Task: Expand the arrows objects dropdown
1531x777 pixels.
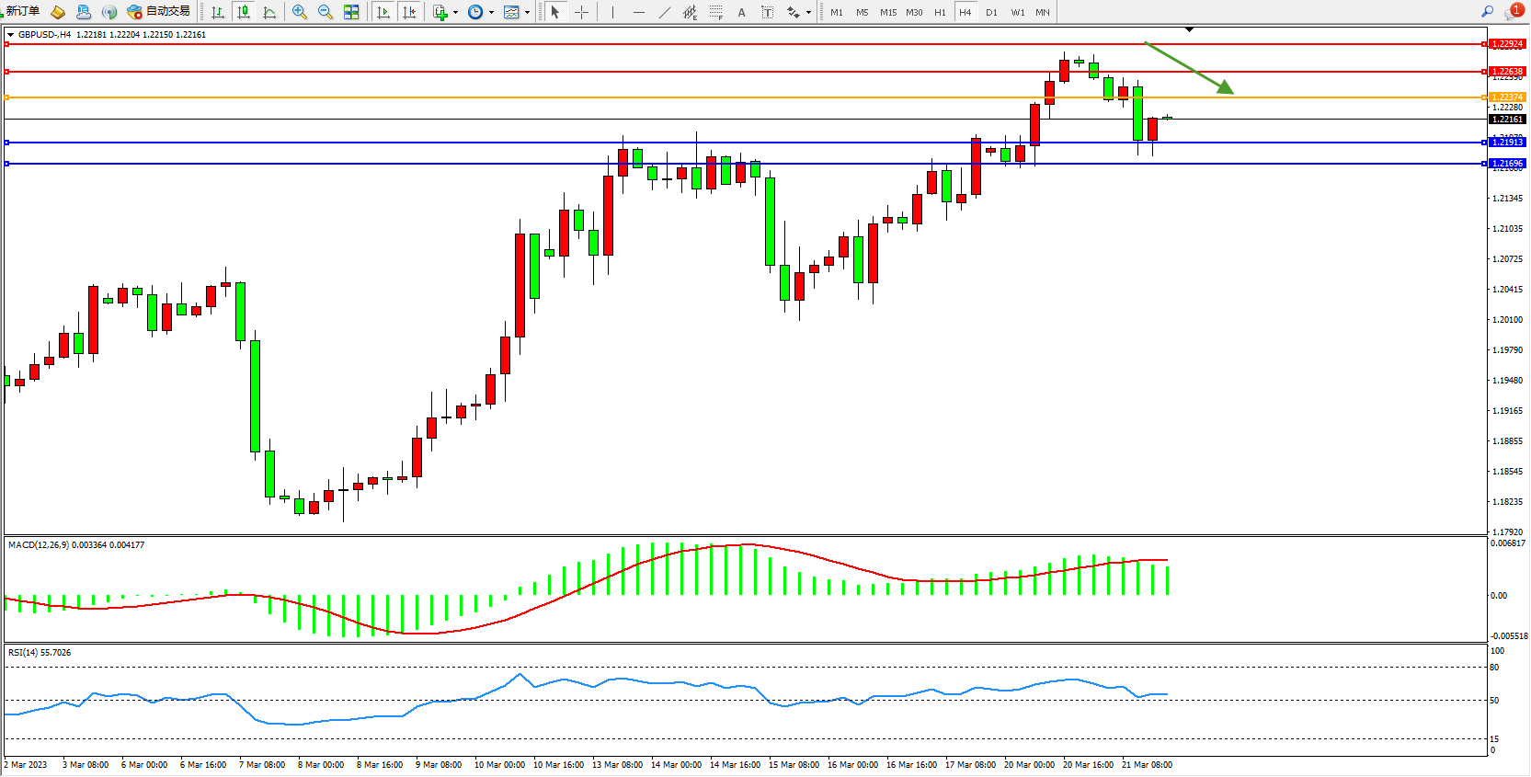Action: [x=808, y=13]
